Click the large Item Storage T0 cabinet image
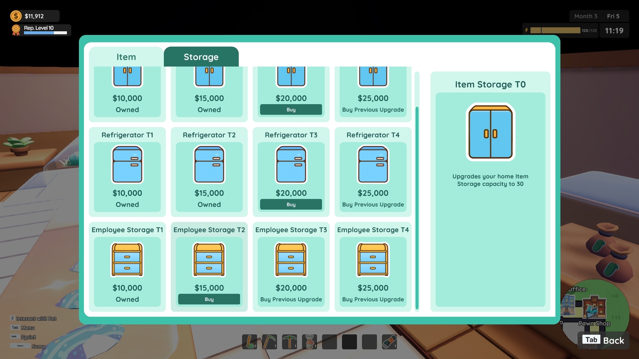The height and width of the screenshot is (359, 639). tap(490, 132)
